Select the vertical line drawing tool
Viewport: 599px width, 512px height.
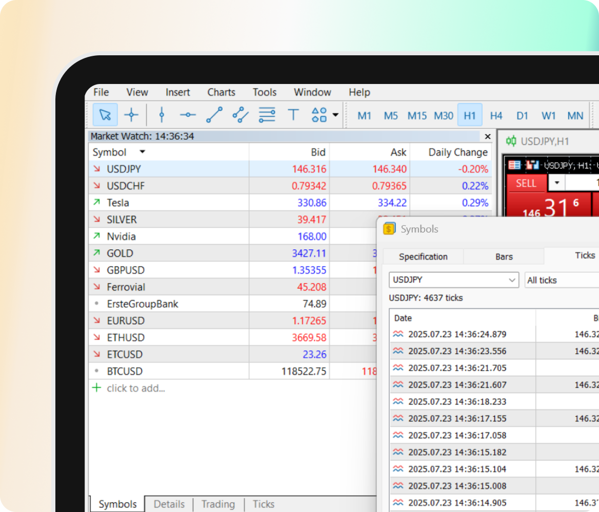[x=162, y=115]
